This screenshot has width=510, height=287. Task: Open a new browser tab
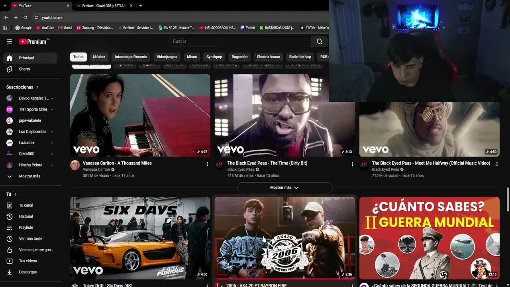click(141, 6)
